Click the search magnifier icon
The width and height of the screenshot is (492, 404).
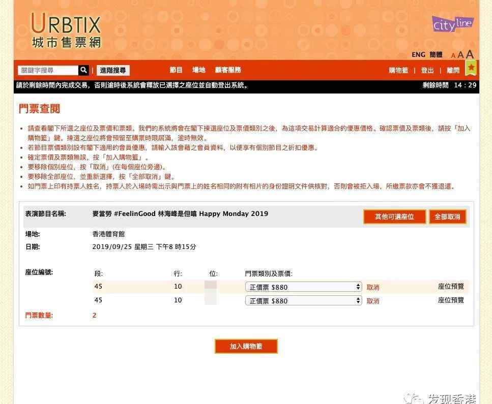pos(83,70)
